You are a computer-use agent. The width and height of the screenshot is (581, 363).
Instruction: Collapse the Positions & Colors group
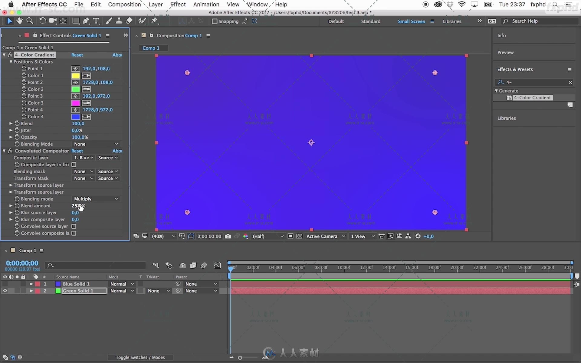(x=11, y=62)
